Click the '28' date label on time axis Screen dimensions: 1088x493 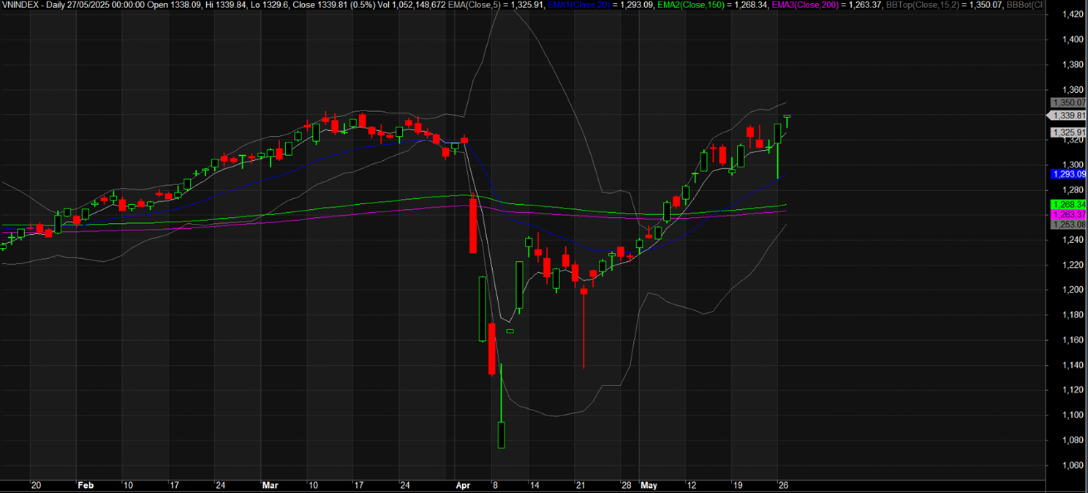(627, 486)
